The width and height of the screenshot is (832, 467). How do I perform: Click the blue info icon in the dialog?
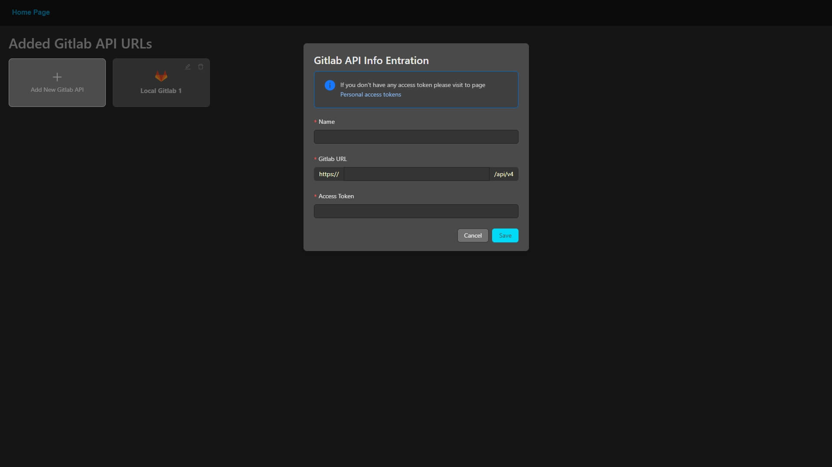330,85
